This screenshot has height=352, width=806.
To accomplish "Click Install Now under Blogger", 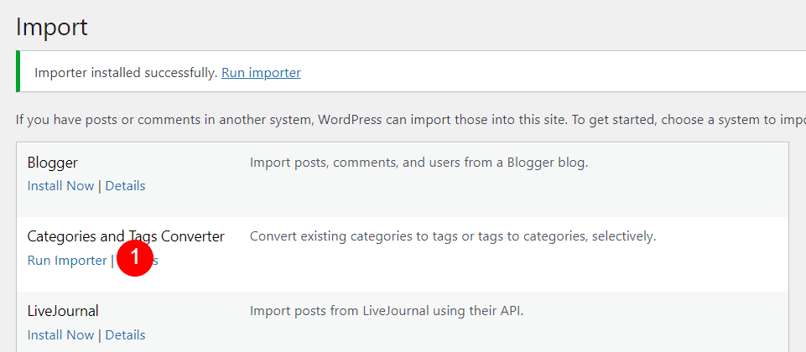I will pos(60,186).
